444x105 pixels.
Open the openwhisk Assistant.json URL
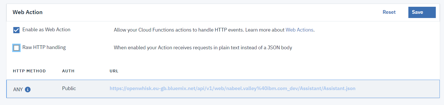coord(232,88)
